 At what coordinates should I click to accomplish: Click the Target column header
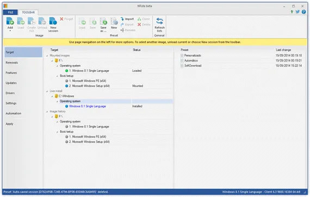(x=54, y=50)
